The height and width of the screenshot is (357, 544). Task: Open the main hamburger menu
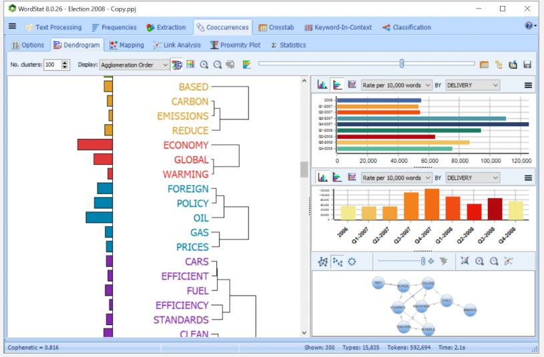tap(12, 27)
